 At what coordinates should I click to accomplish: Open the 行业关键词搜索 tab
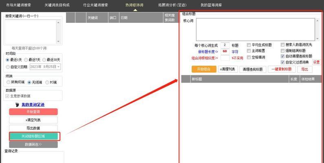(x=95, y=5)
